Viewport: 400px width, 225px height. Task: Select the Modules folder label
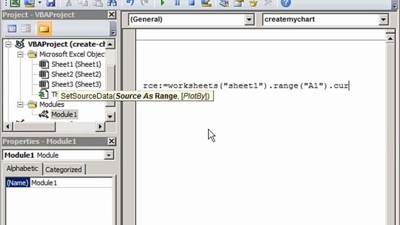(51, 104)
